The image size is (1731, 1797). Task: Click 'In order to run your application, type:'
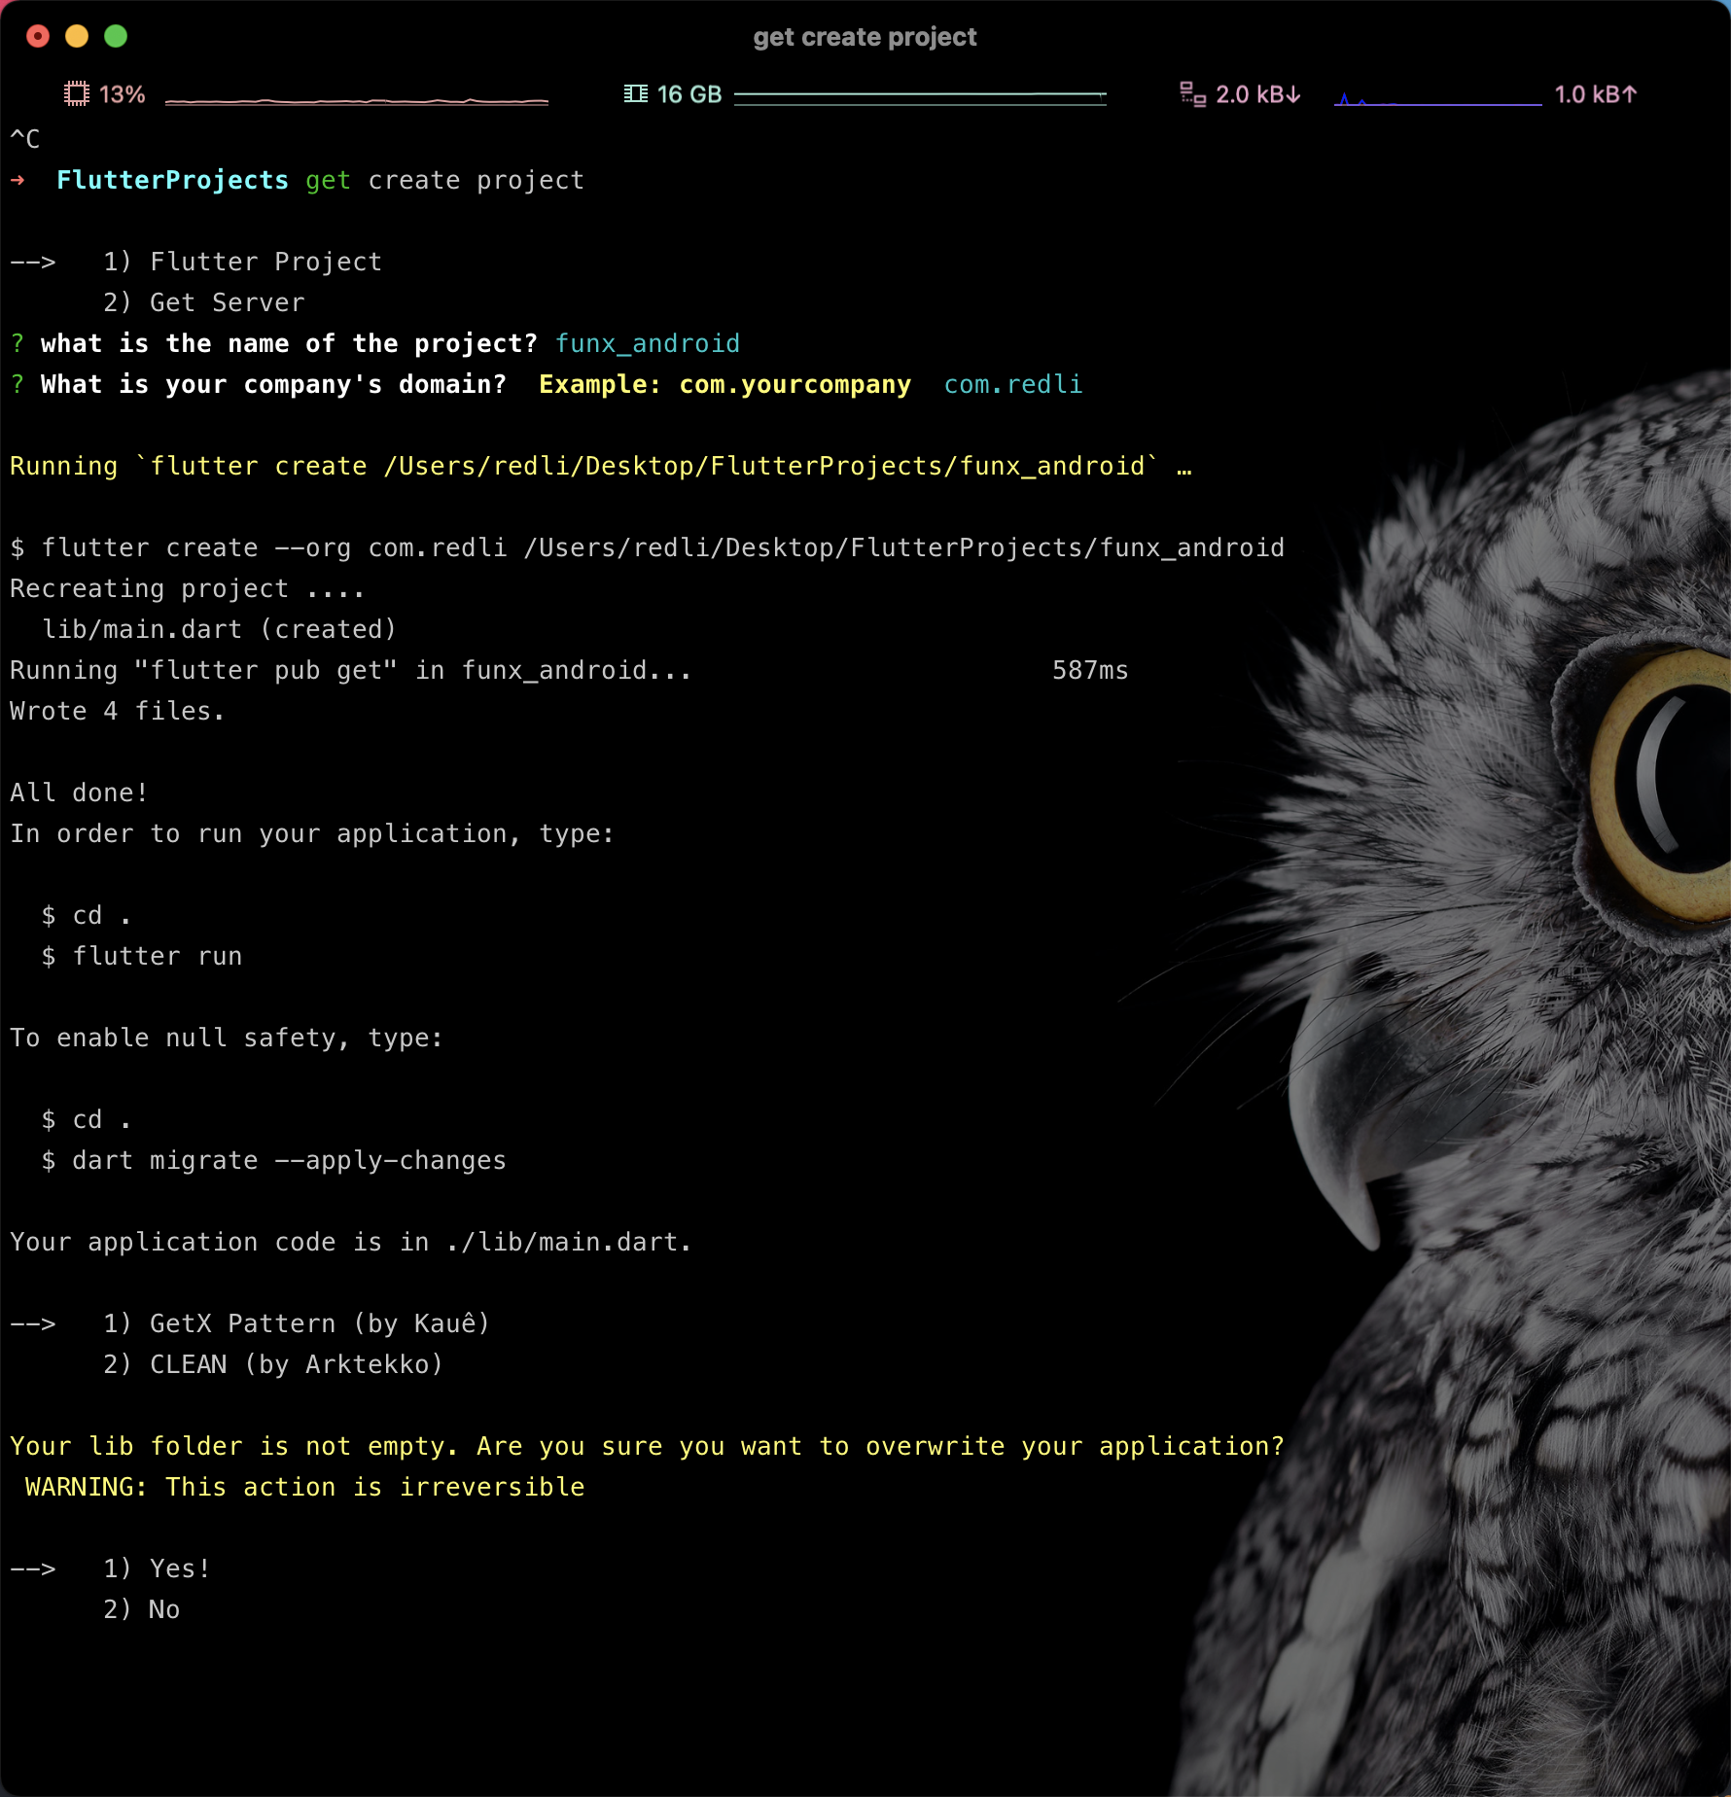click(312, 834)
